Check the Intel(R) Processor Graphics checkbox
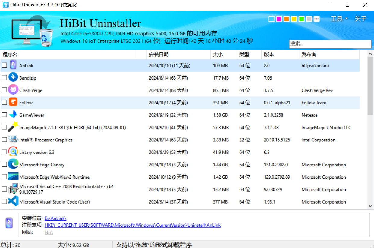 (x=4, y=139)
